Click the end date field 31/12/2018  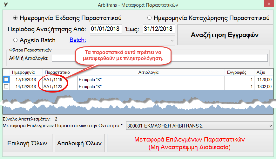tap(159, 29)
